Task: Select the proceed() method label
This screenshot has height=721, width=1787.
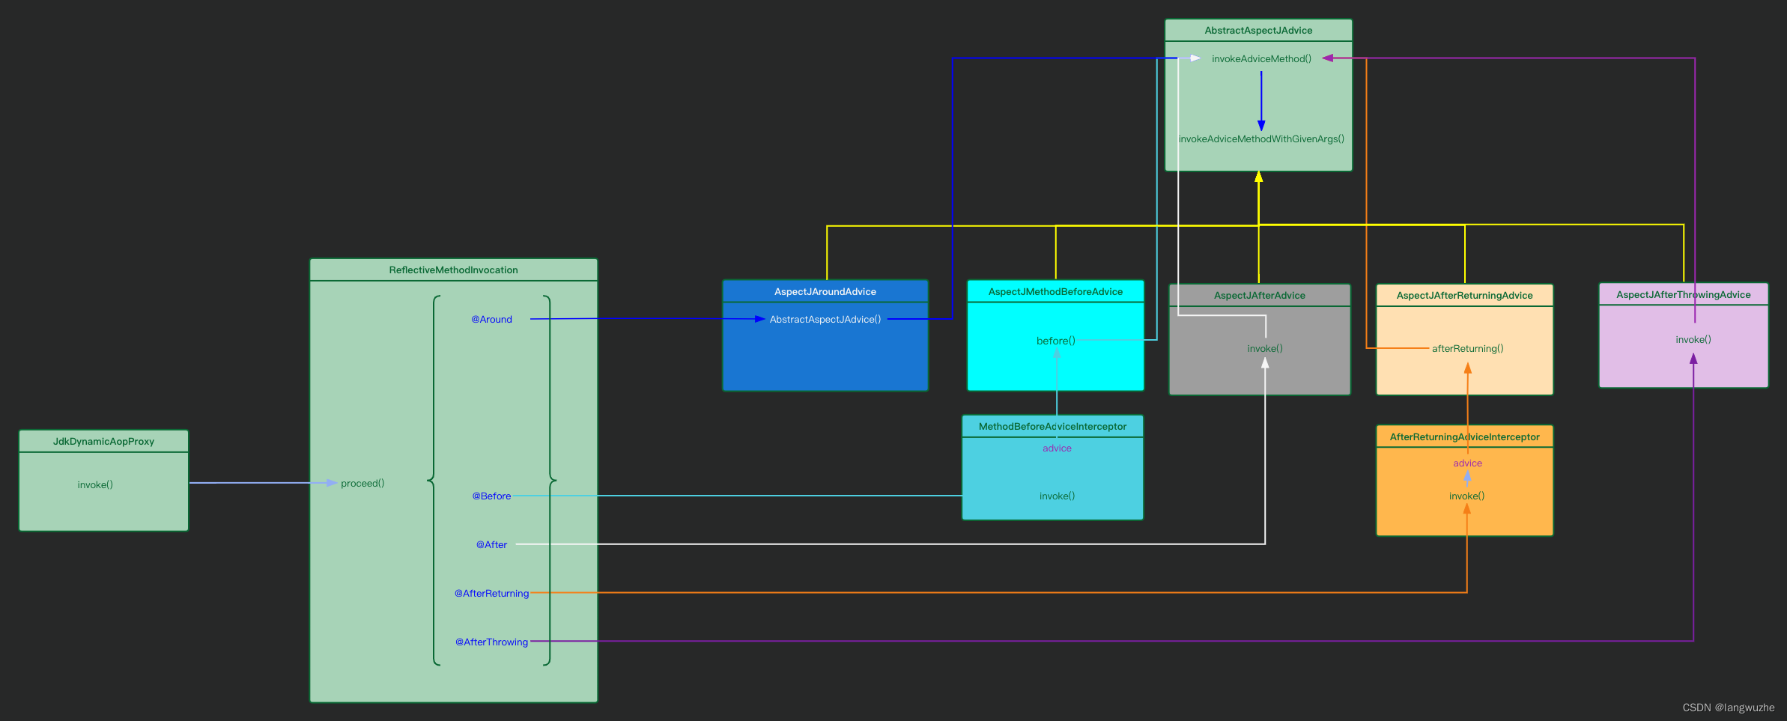Action: click(362, 483)
